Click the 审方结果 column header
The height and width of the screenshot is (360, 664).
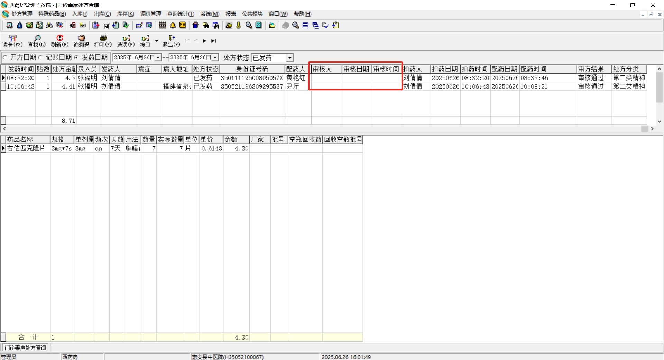[x=594, y=69]
